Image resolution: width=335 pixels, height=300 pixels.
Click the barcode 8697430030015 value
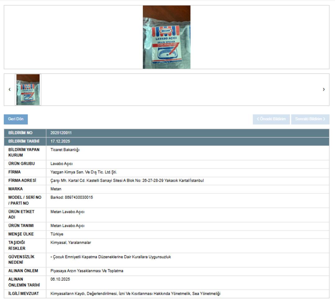[x=72, y=198]
